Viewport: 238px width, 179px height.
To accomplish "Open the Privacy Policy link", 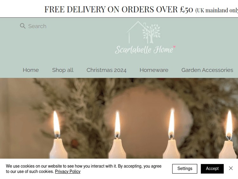I will pos(68,172).
